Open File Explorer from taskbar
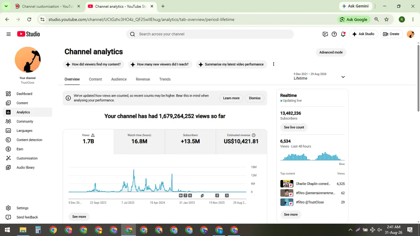 point(23,230)
